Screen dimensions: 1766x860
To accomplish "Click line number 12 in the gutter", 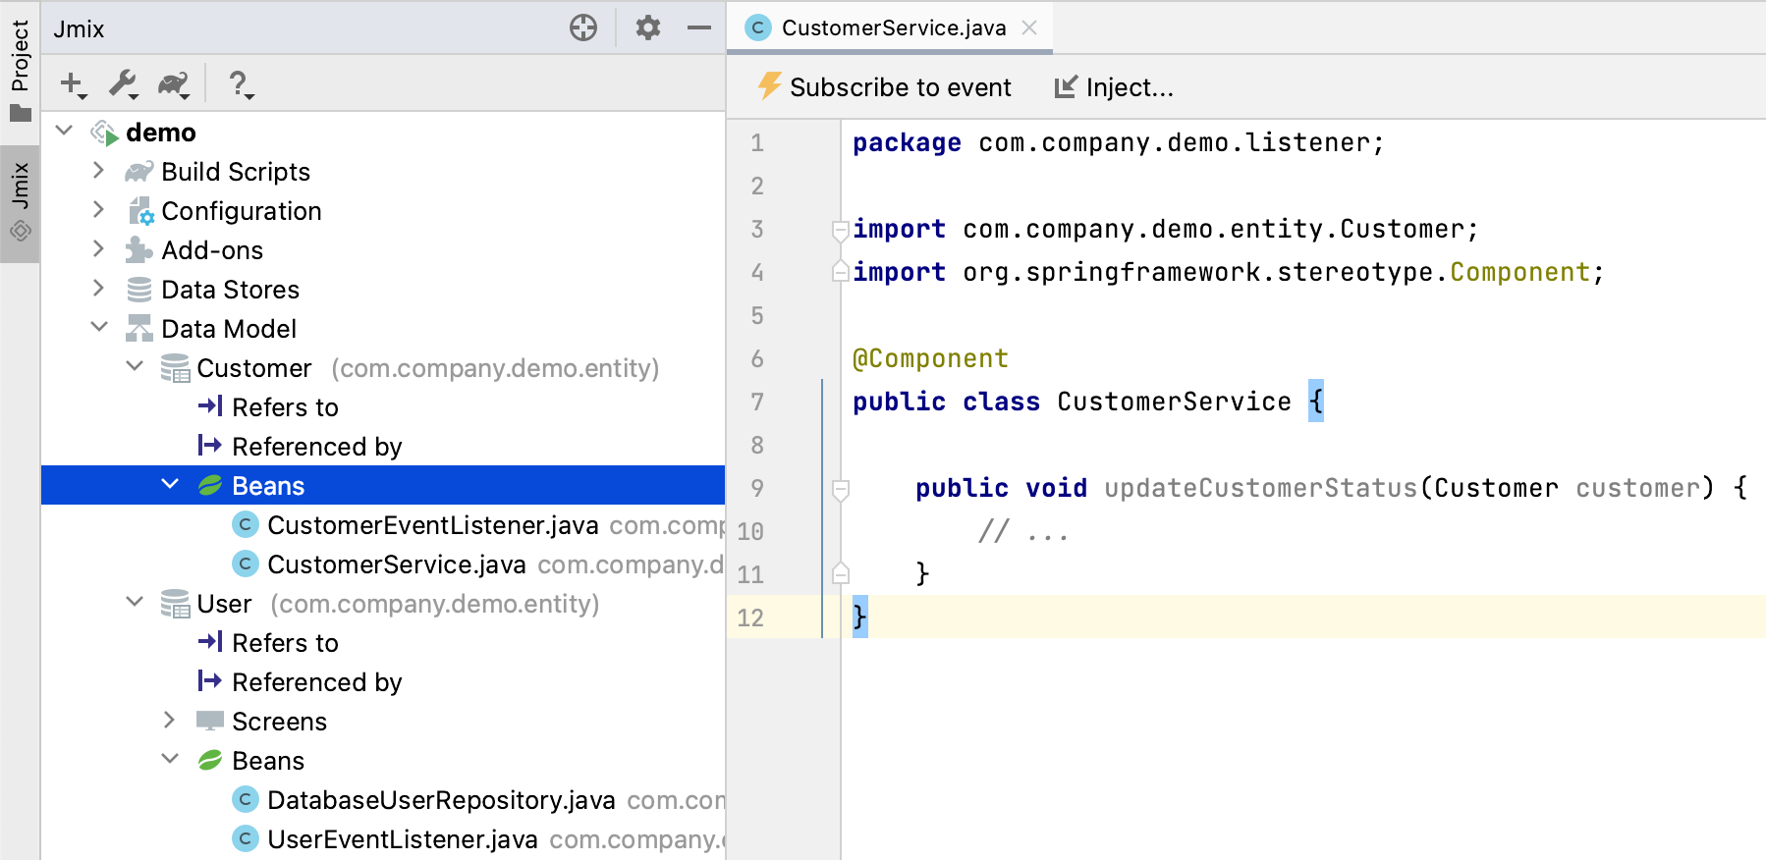I will 750,618.
